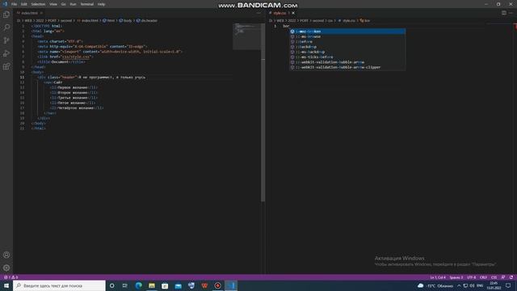The height and width of the screenshot is (291, 517).
Task: Click html breadcrumb in index.html editor
Action: pos(109,20)
